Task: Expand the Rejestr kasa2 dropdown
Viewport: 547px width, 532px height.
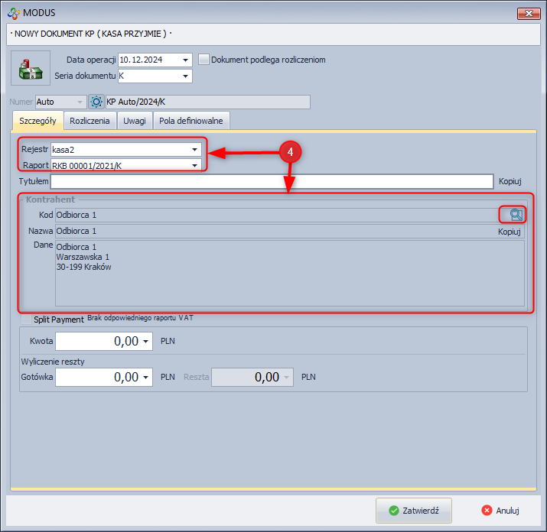Action: click(x=195, y=150)
